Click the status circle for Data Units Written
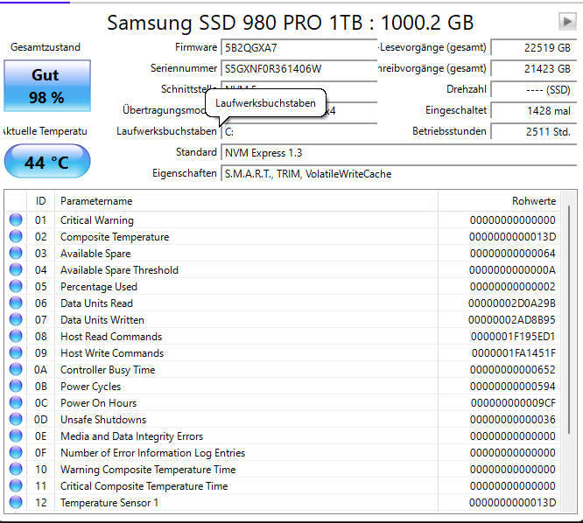583x523 pixels. click(16, 319)
